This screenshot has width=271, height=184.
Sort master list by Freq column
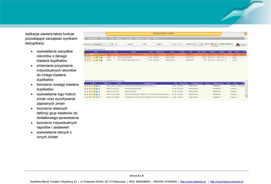[116, 52]
